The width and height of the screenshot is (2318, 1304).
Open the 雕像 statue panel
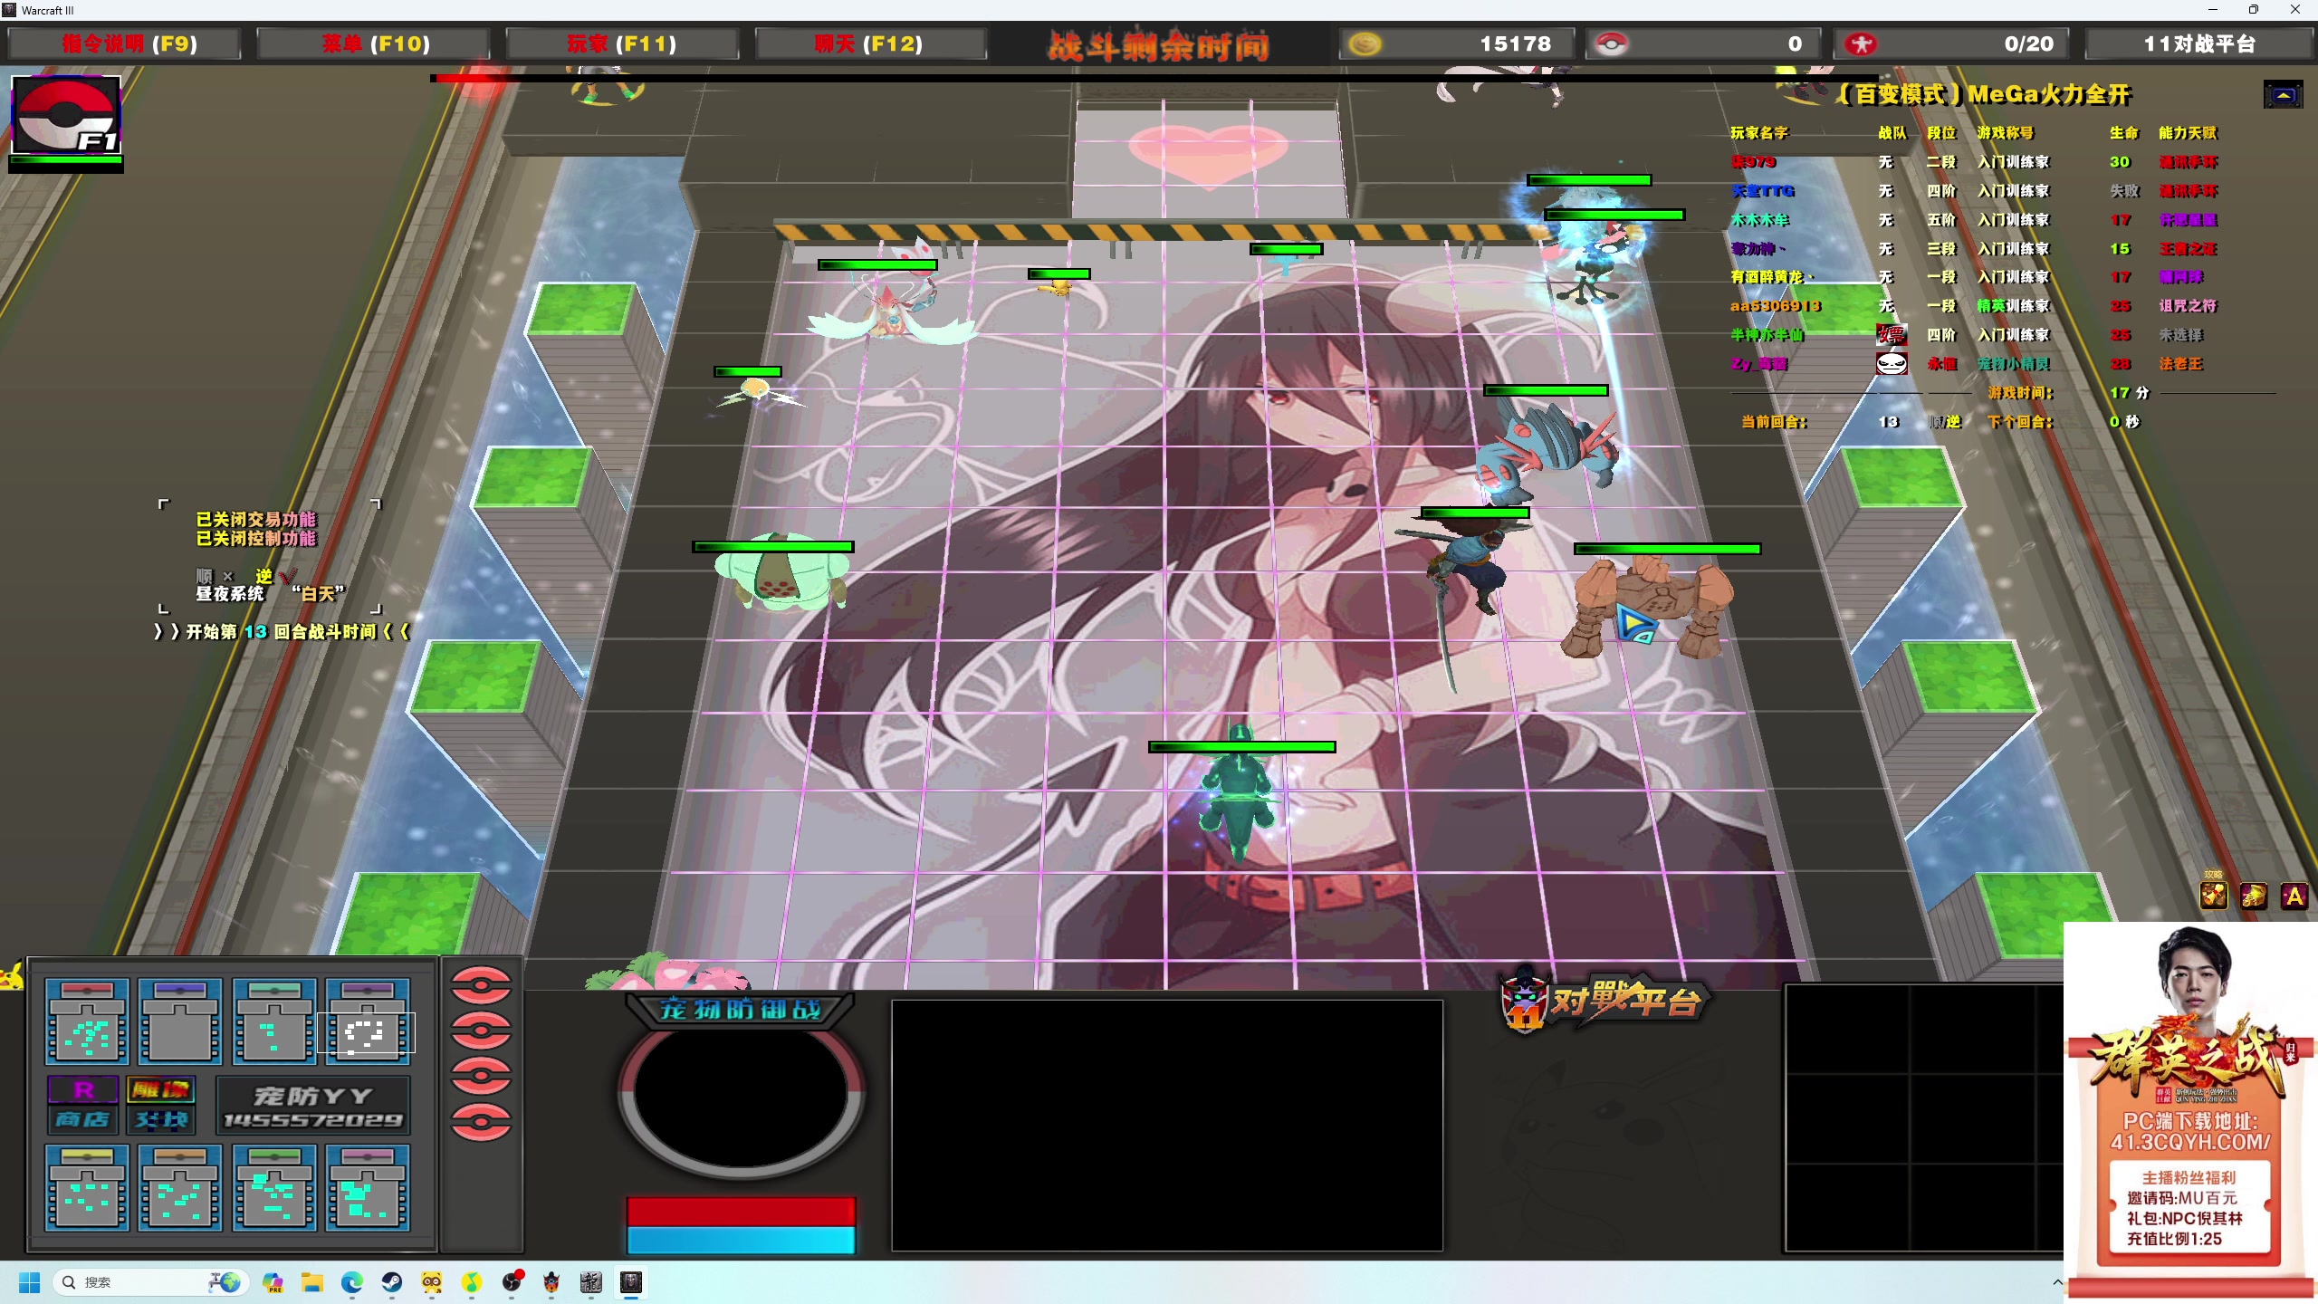point(160,1089)
